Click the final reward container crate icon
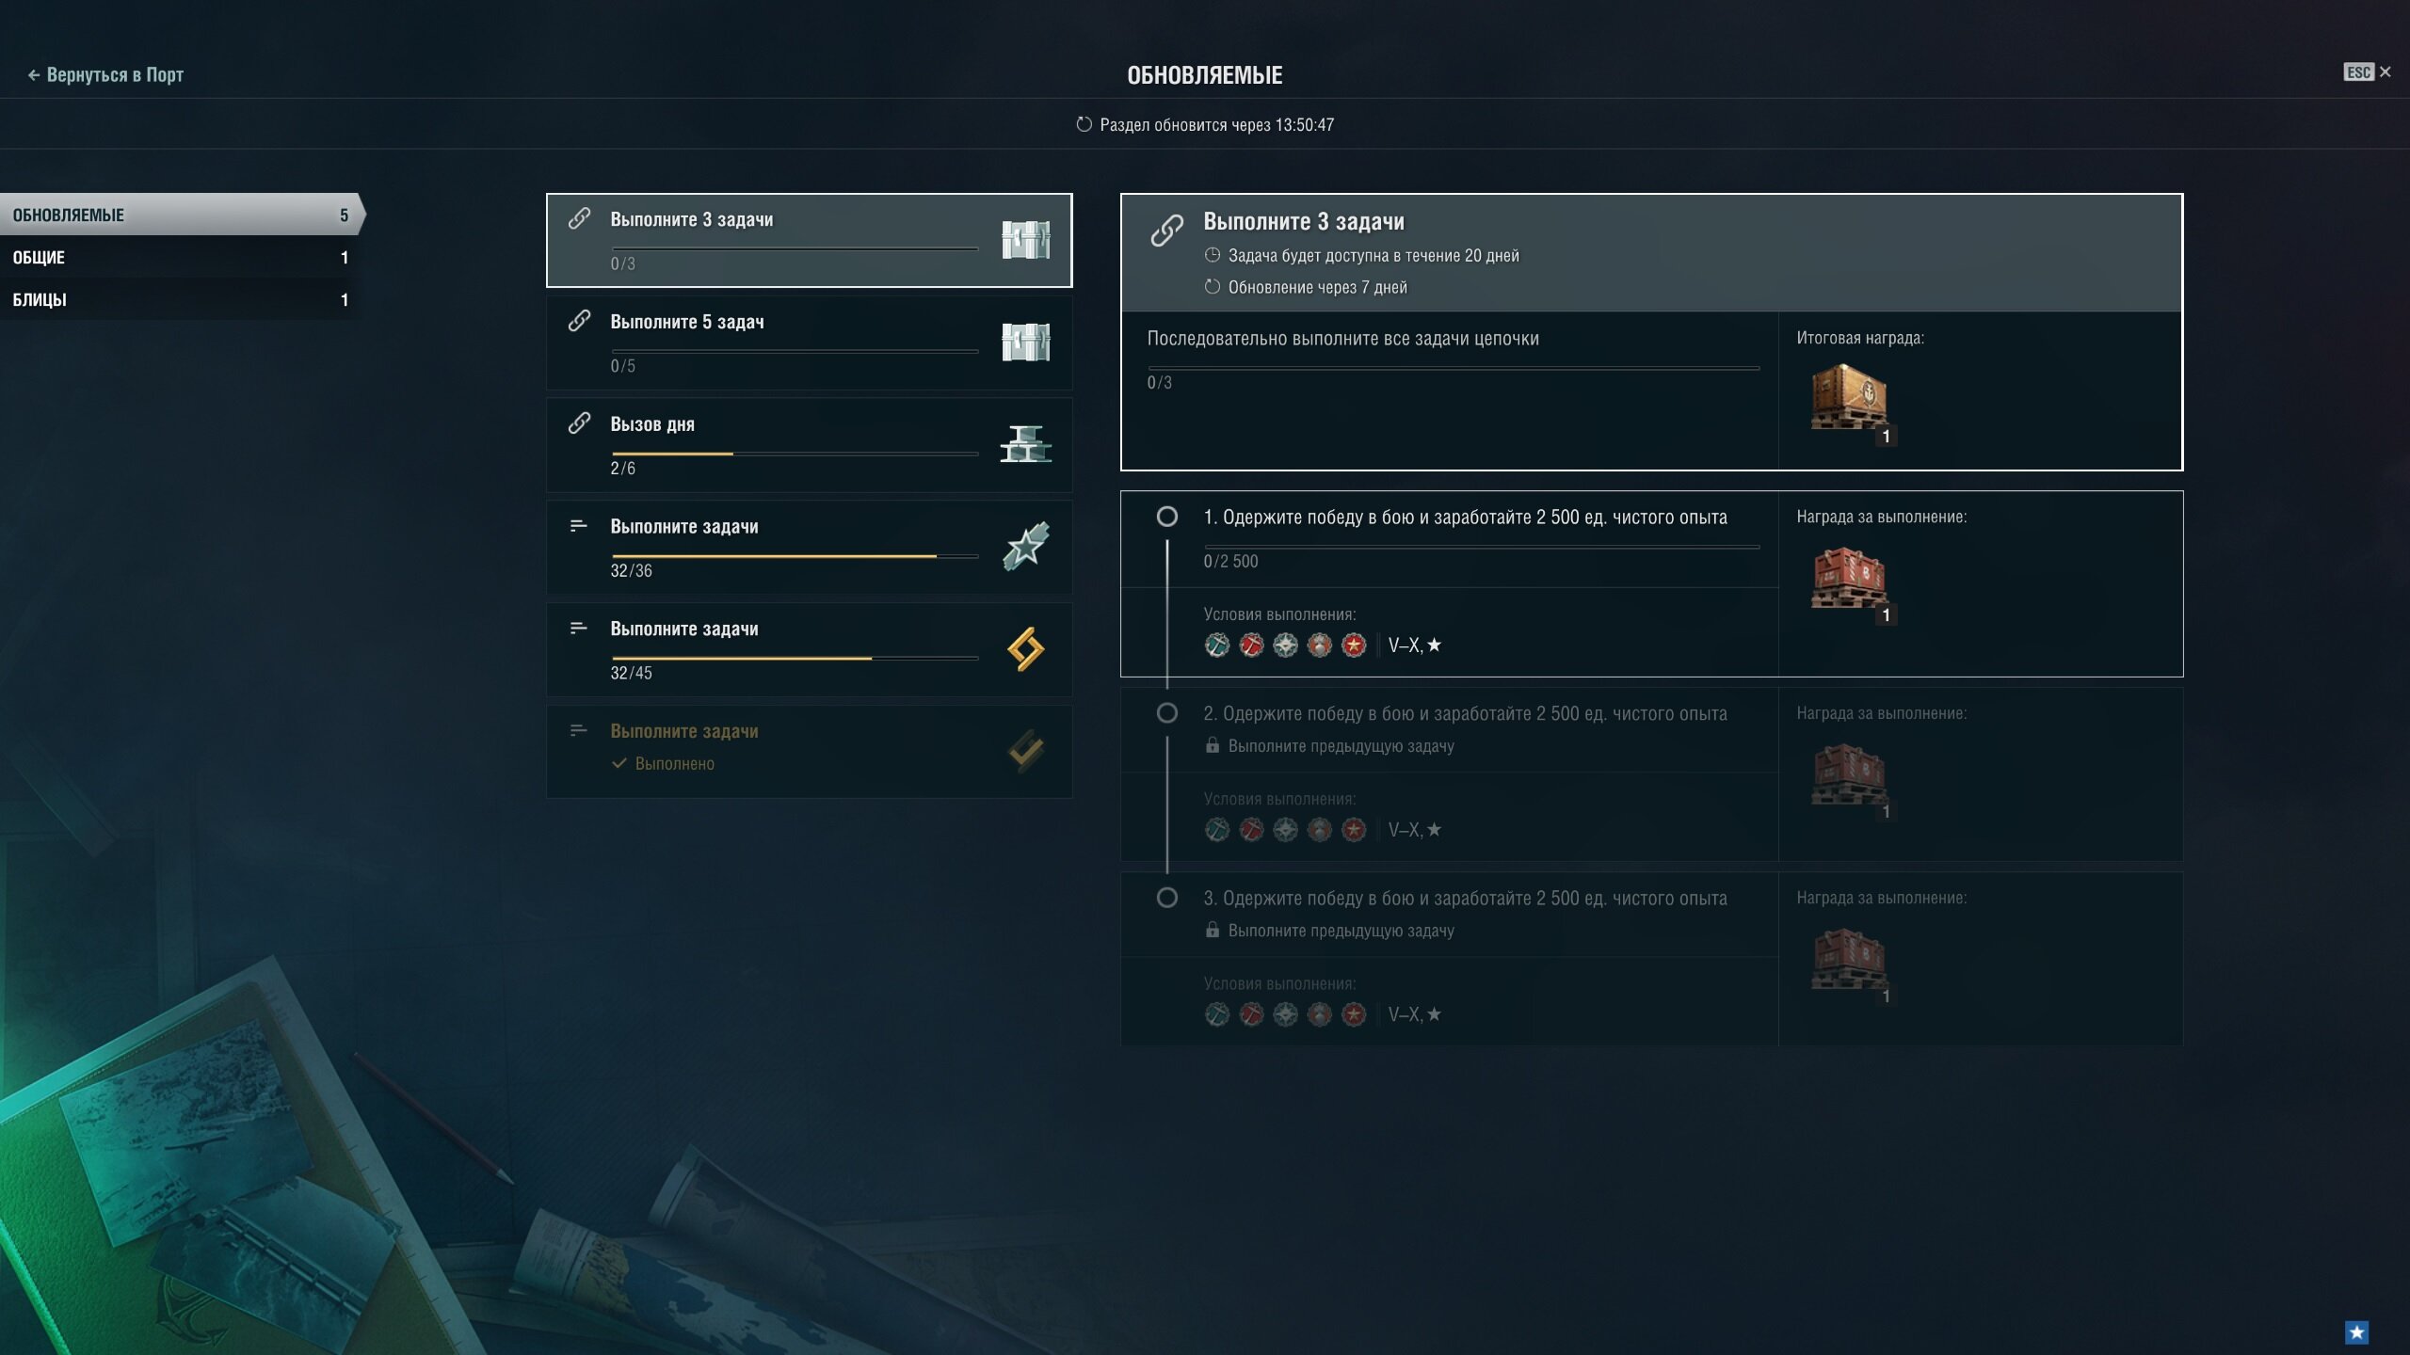The width and height of the screenshot is (2410, 1355). pos(1849,398)
